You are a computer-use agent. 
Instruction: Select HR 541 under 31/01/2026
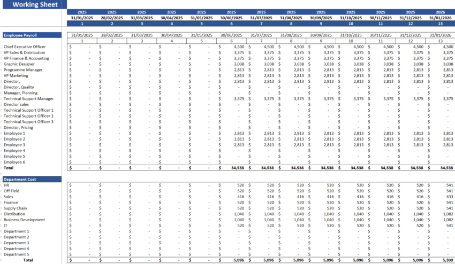pos(450,185)
